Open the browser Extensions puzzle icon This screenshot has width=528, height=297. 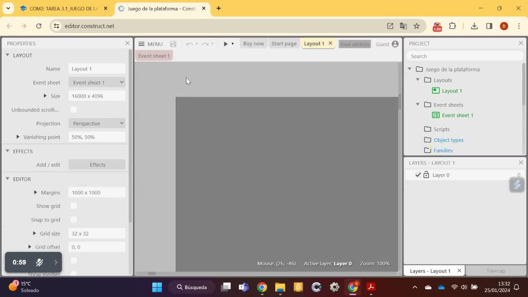click(x=453, y=26)
